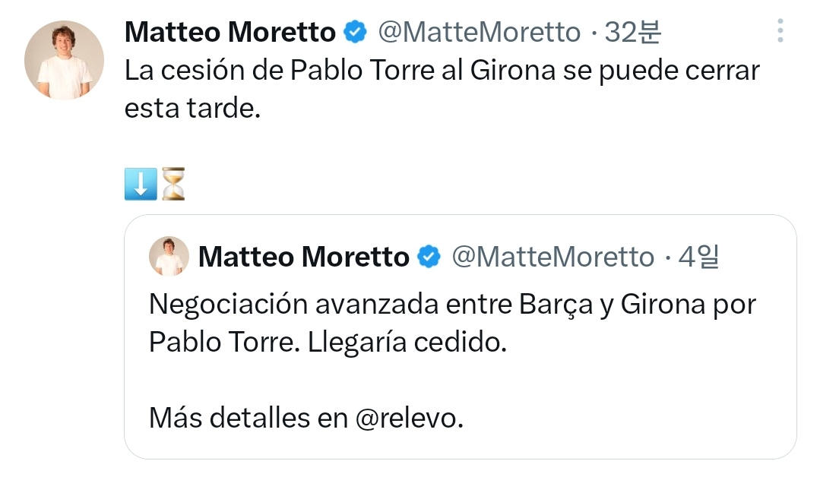The width and height of the screenshot is (820, 477).
Task: Open the three-dot more options menu
Action: point(780,31)
